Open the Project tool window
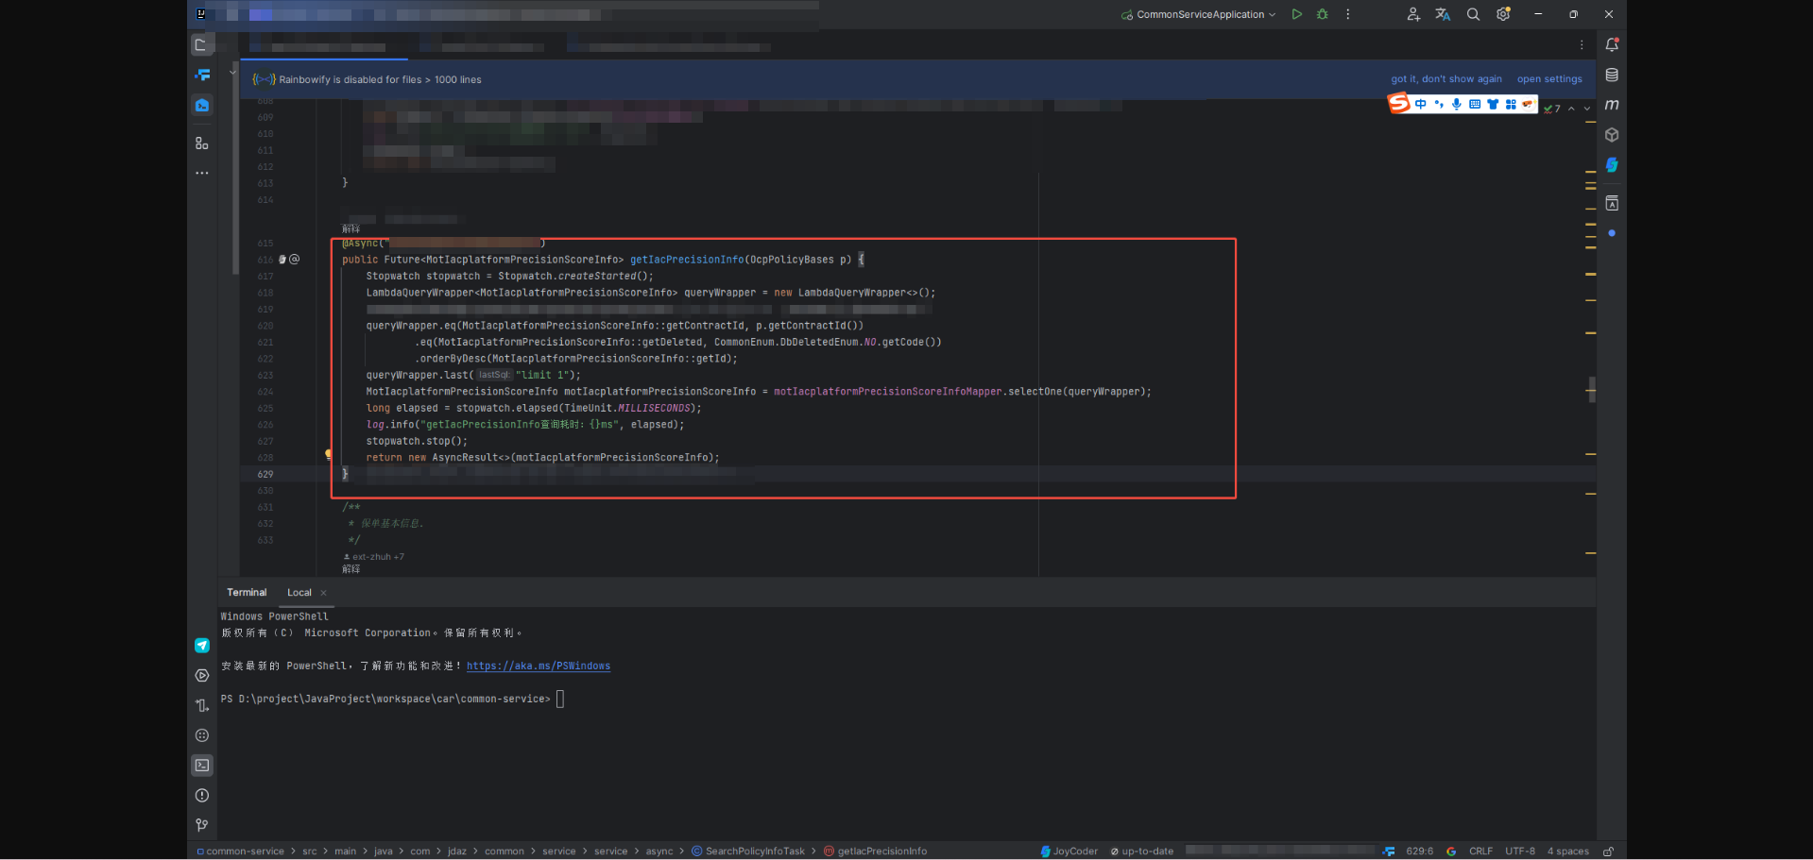1813x860 pixels. click(x=201, y=44)
